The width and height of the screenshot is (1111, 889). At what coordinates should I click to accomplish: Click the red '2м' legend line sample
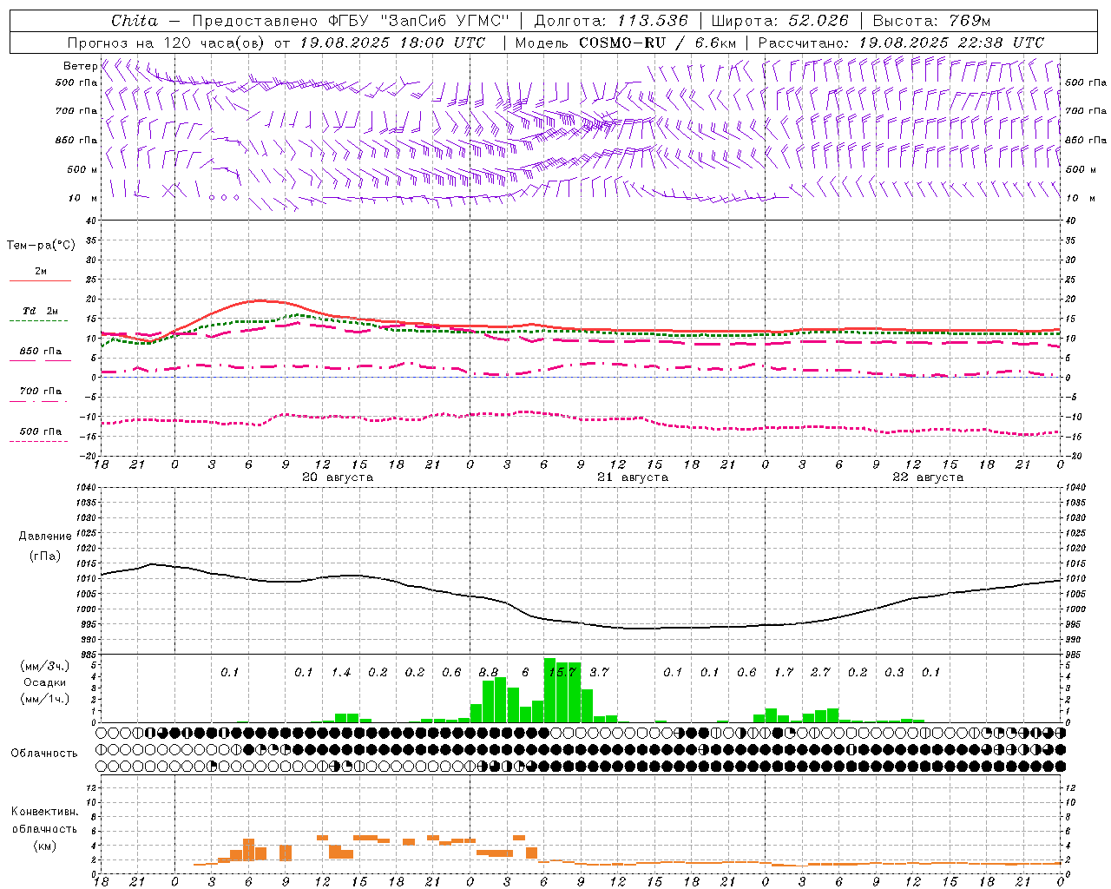(x=40, y=281)
